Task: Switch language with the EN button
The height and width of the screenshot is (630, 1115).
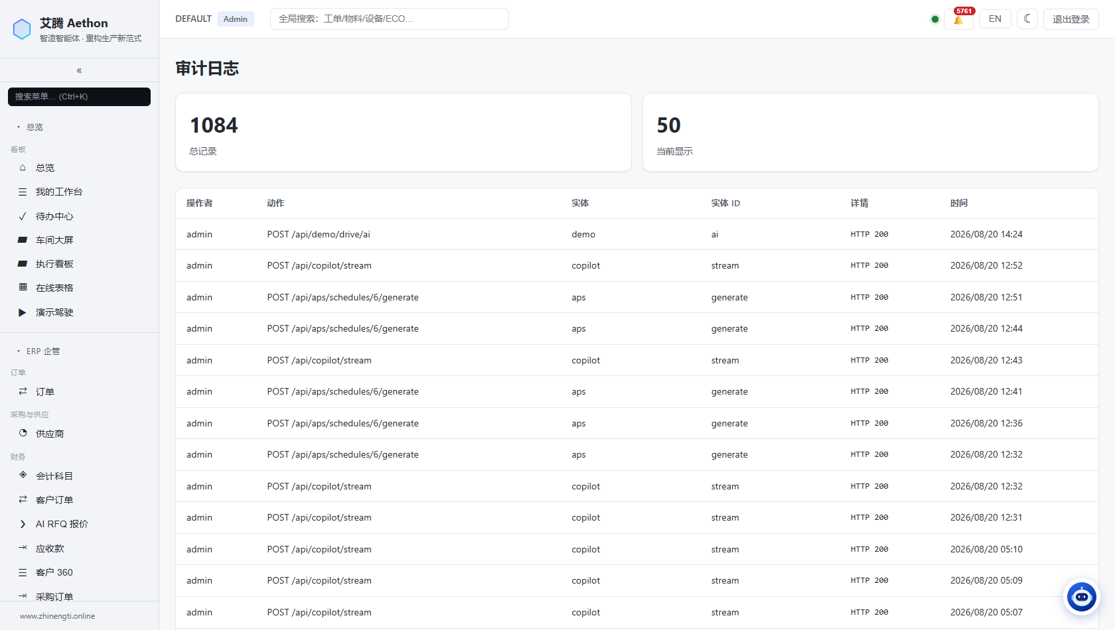Action: pyautogui.click(x=995, y=19)
